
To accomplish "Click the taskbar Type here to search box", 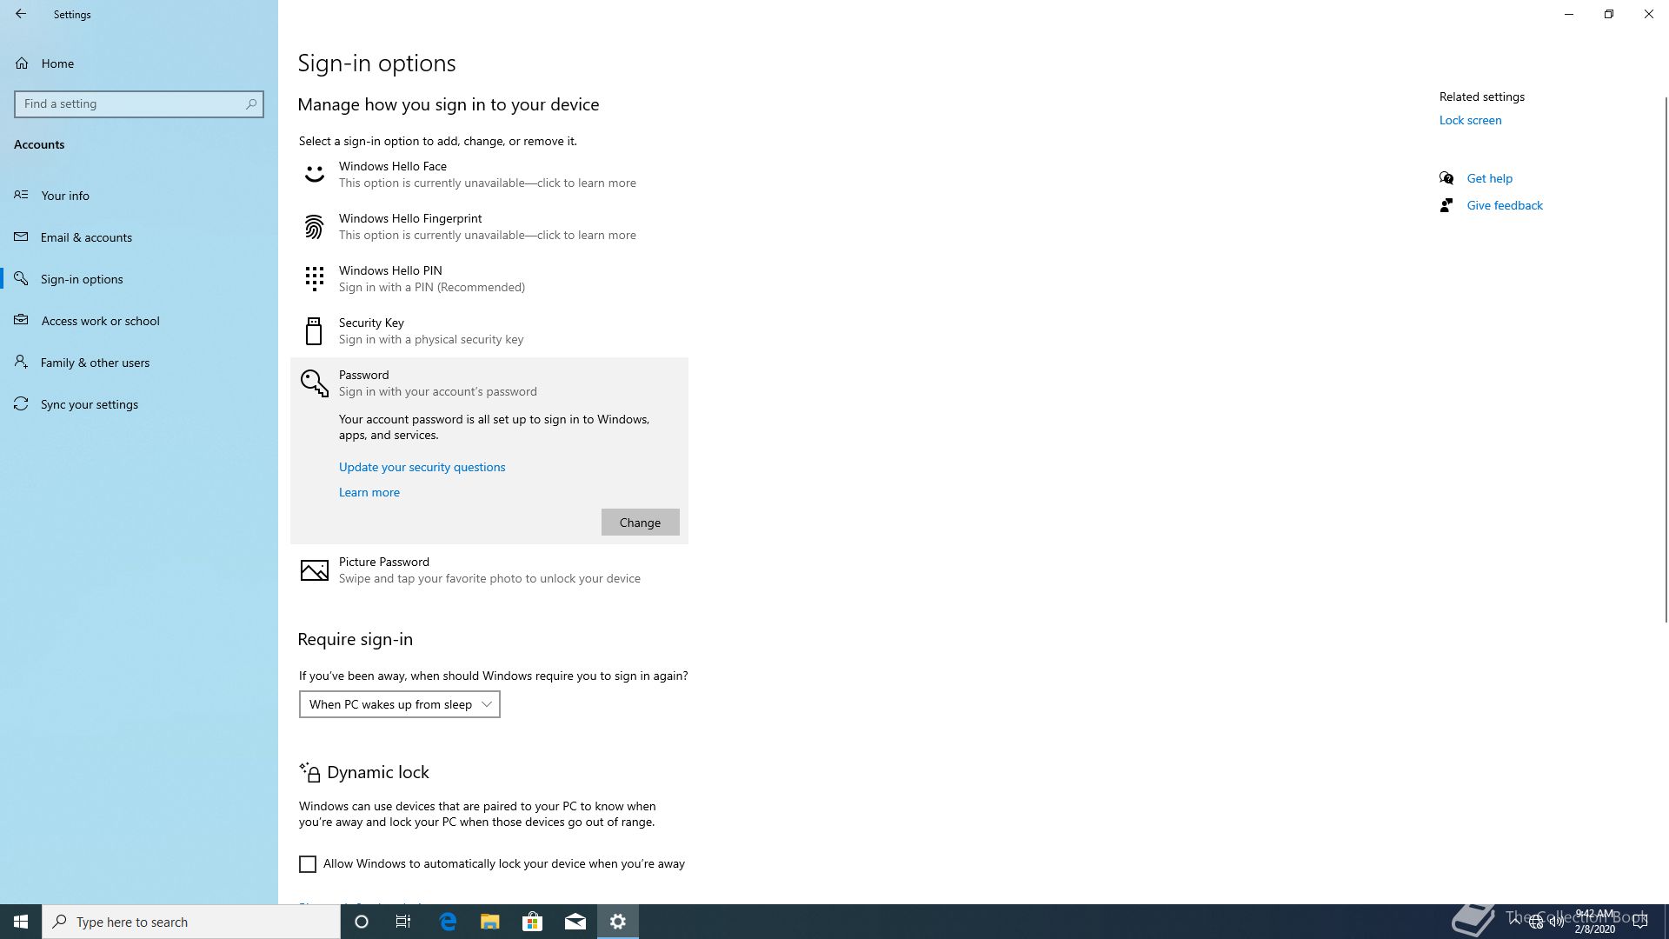I will [x=191, y=922].
